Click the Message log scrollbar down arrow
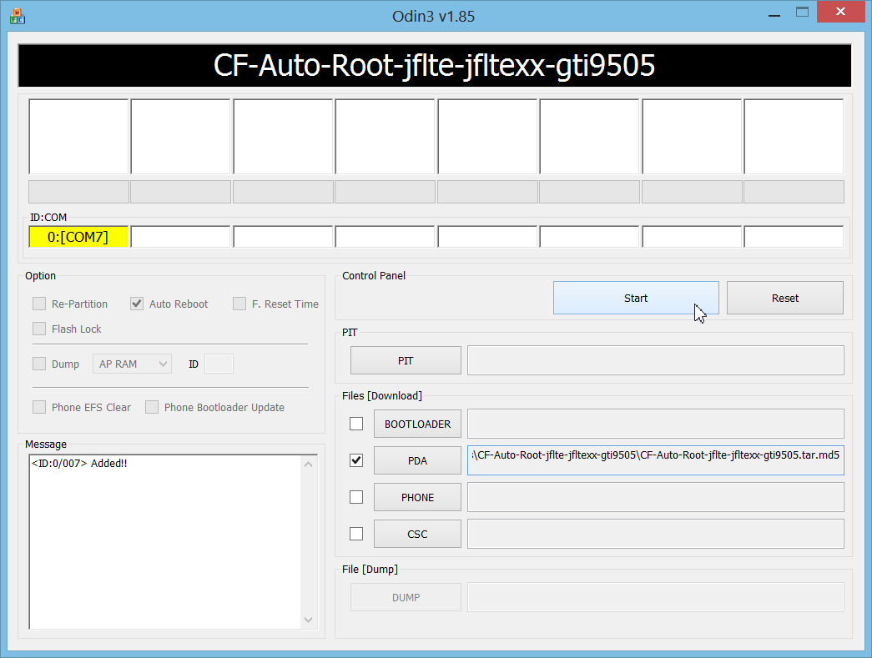This screenshot has height=658, width=872. pyautogui.click(x=308, y=620)
